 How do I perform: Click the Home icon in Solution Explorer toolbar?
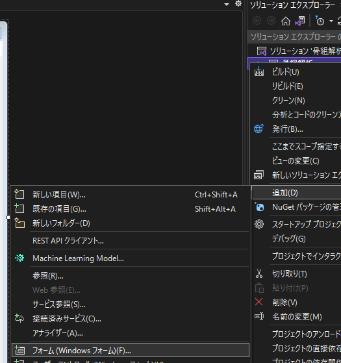(285, 21)
